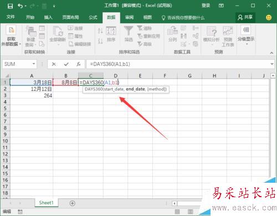Switch to the 视图 View tab
Viewport: 277px width, 216px height.
click(147, 17)
